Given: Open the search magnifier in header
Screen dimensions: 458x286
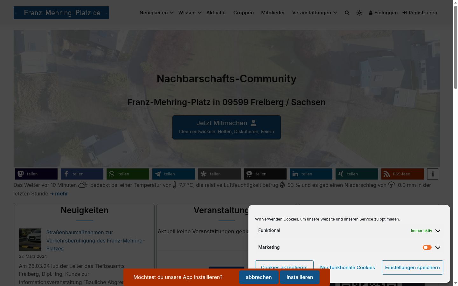Looking at the screenshot, I should pyautogui.click(x=347, y=13).
